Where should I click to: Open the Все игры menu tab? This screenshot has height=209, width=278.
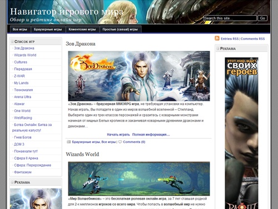[20, 30]
